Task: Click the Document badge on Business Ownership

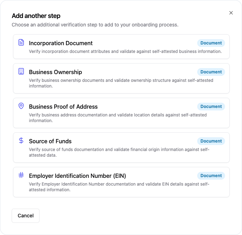Action: (211, 72)
